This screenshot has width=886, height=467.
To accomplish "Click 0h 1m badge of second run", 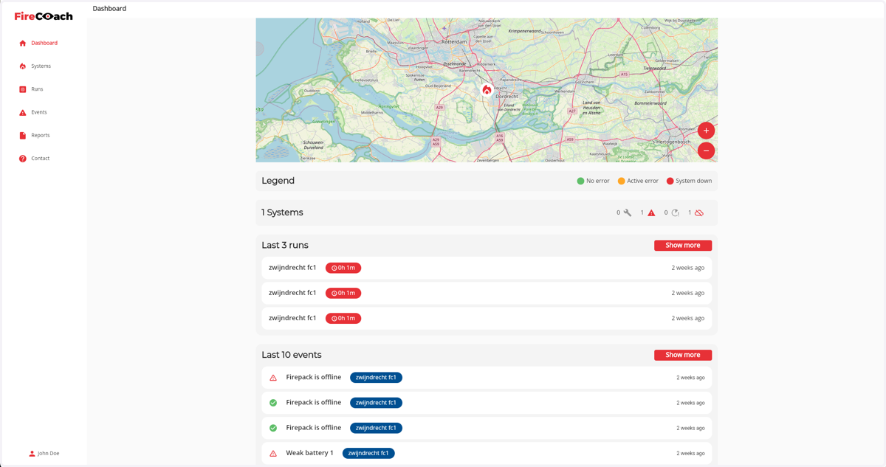I will click(343, 293).
